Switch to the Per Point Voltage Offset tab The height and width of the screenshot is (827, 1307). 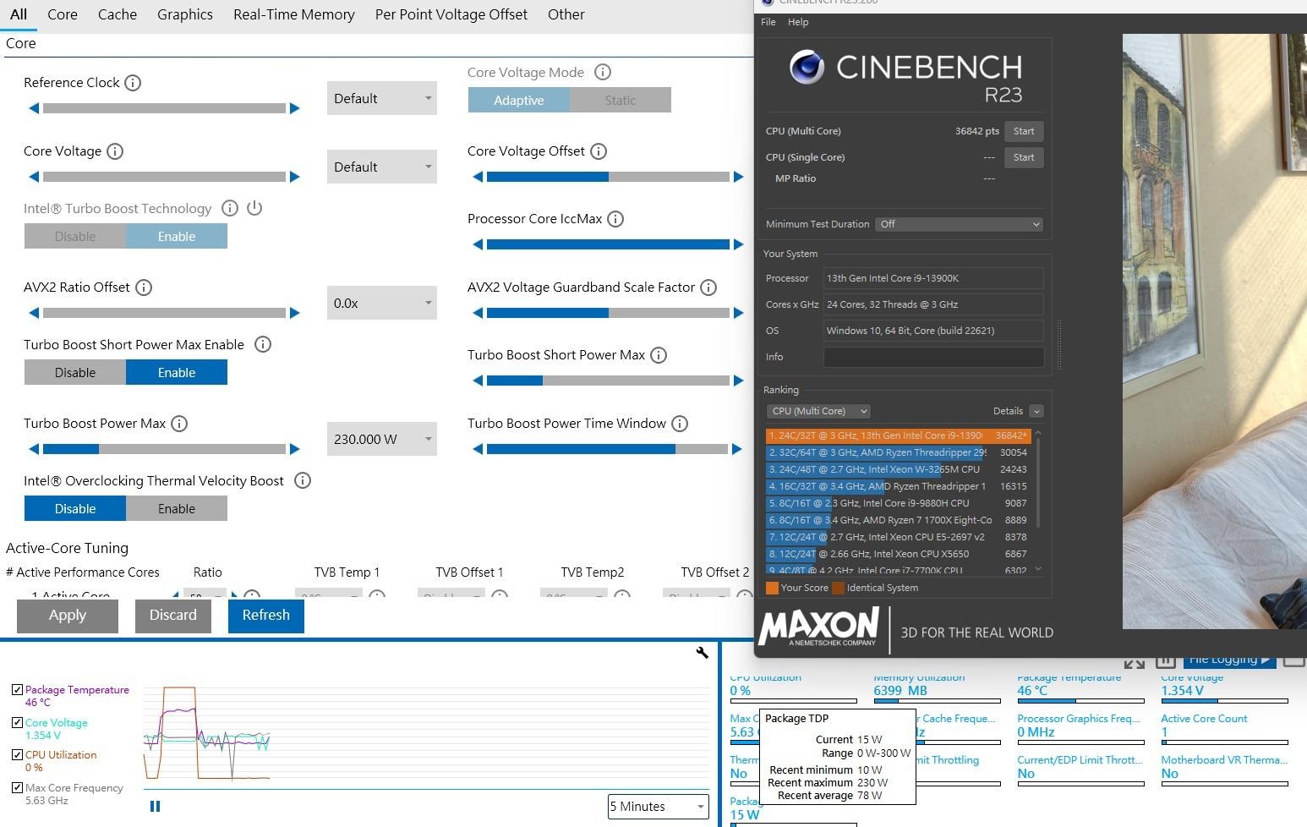coord(451,14)
